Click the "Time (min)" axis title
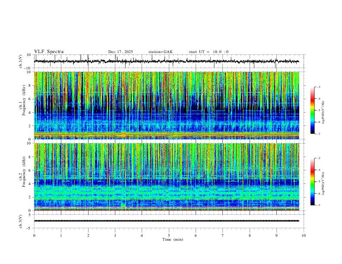 [173, 239]
